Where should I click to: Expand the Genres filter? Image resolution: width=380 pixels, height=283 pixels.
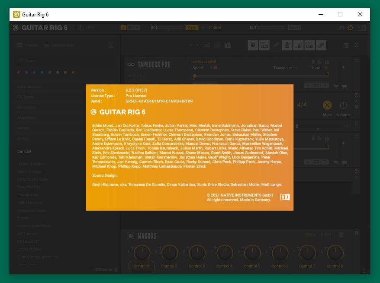point(23,128)
